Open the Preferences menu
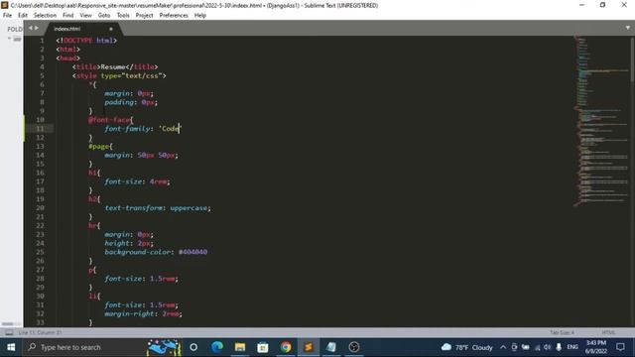This screenshot has width=635, height=357. (x=174, y=16)
